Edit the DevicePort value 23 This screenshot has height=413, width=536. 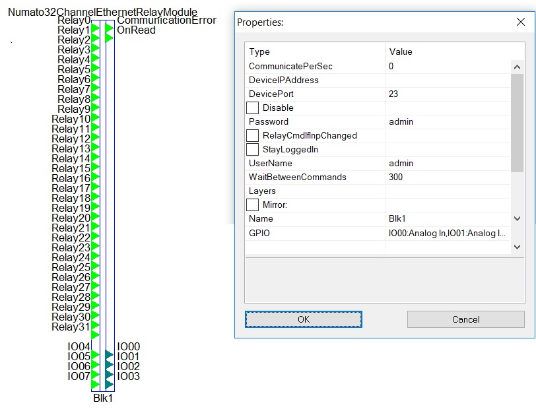pyautogui.click(x=448, y=94)
